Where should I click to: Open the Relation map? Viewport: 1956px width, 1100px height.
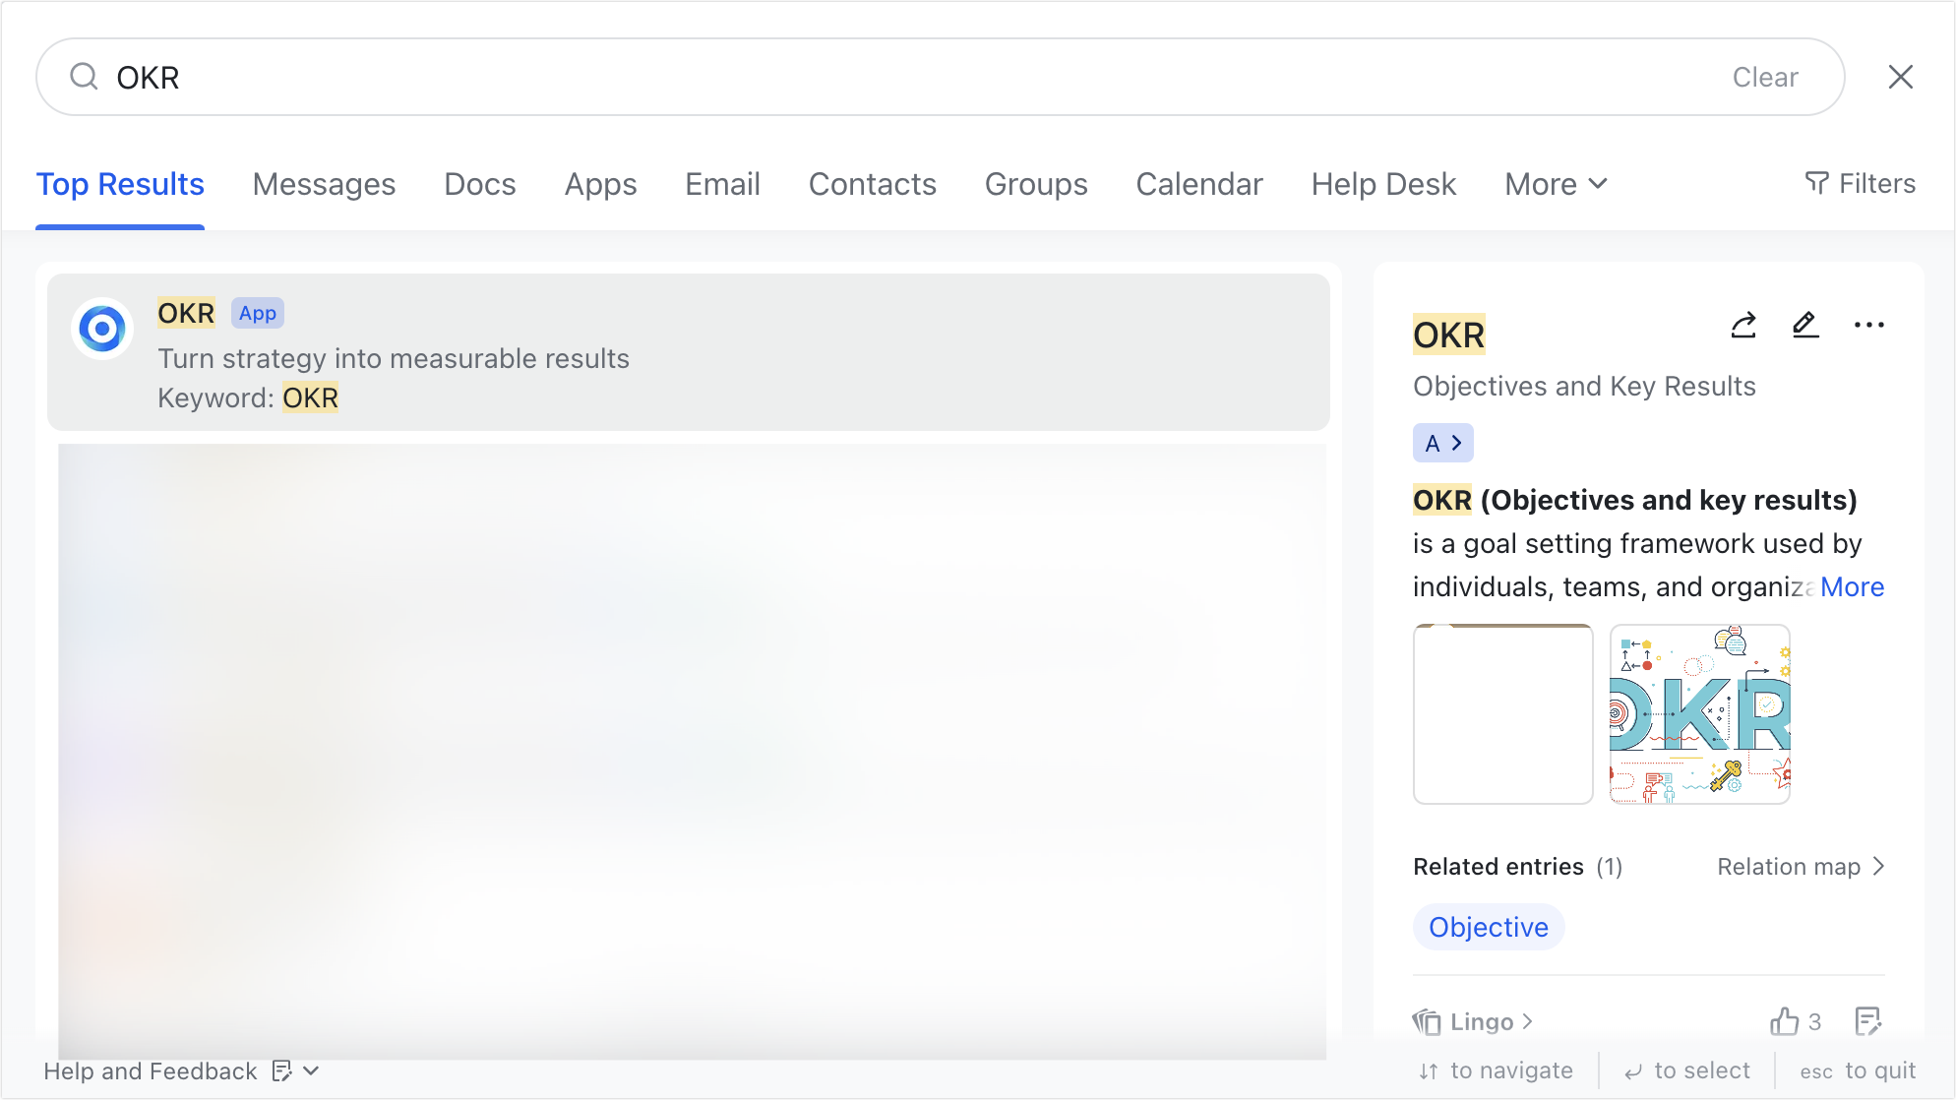point(1801,867)
